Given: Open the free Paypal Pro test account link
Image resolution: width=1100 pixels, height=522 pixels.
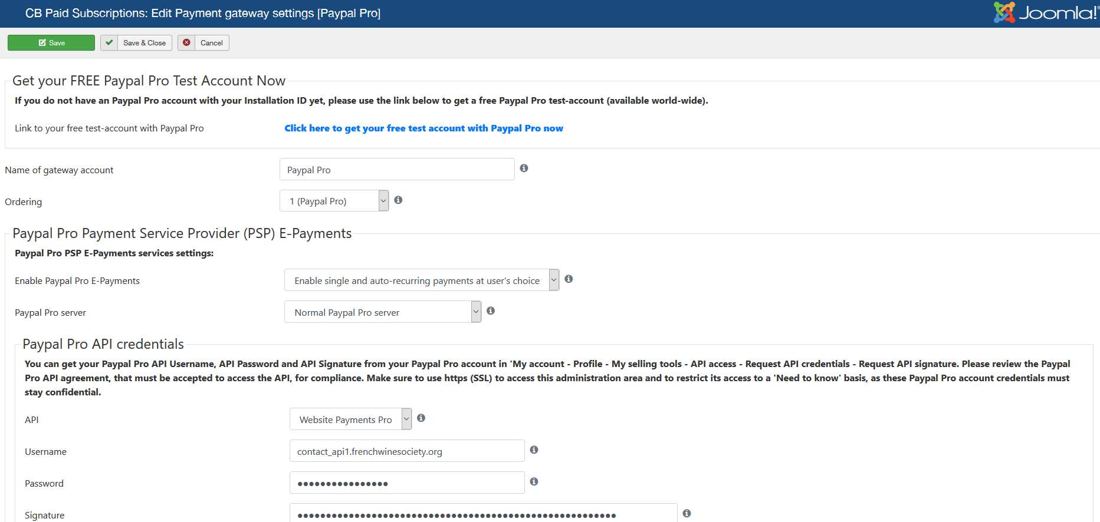Looking at the screenshot, I should [423, 128].
